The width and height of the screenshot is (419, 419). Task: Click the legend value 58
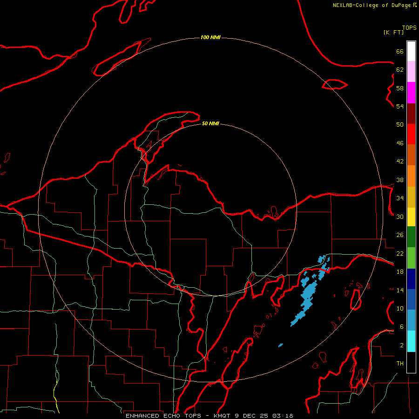pyautogui.click(x=400, y=88)
